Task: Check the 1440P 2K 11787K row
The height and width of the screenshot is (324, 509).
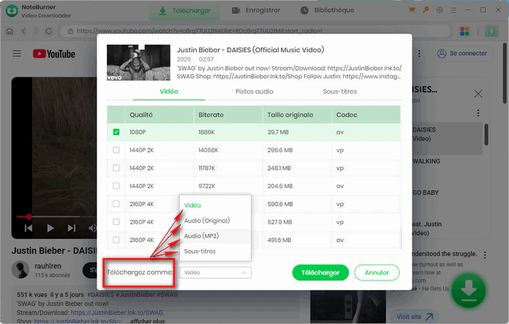Action: pyautogui.click(x=116, y=168)
